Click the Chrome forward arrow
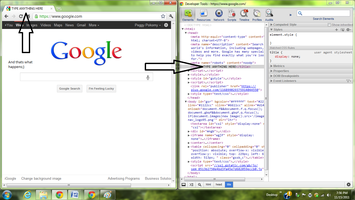The height and width of the screenshot is (200, 355). coord(14,16)
